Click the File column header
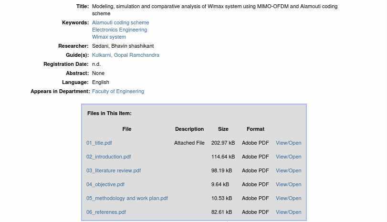 point(127,129)
